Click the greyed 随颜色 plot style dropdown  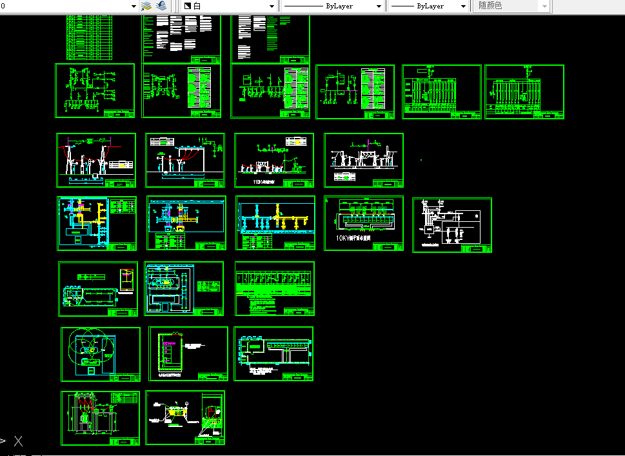coord(511,6)
